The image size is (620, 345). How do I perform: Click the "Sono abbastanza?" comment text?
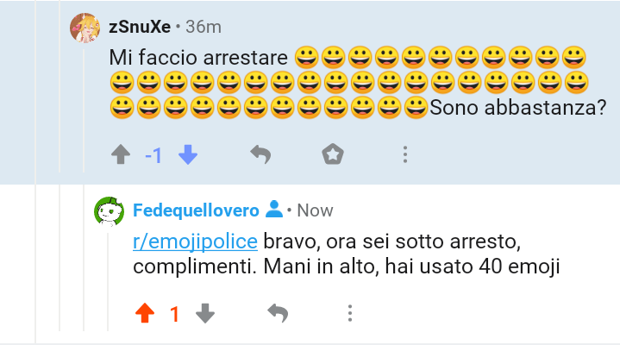click(518, 108)
